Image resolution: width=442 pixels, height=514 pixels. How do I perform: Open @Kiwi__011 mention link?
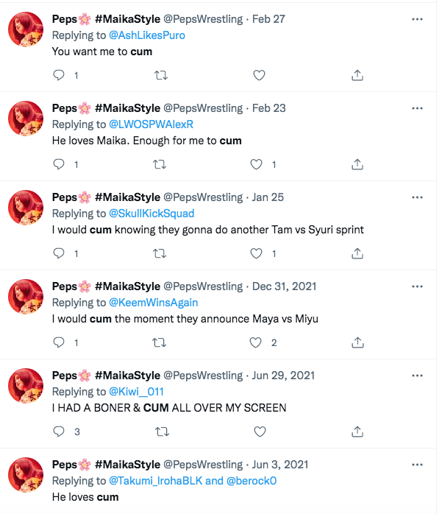pos(138,392)
